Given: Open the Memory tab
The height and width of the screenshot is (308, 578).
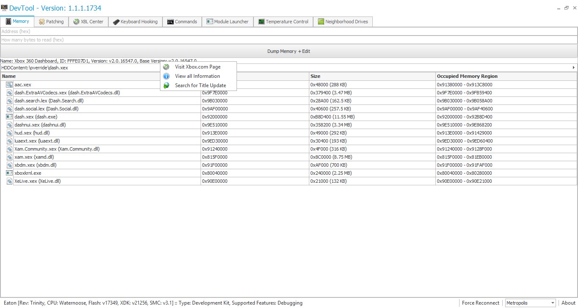Looking at the screenshot, I should (17, 21).
